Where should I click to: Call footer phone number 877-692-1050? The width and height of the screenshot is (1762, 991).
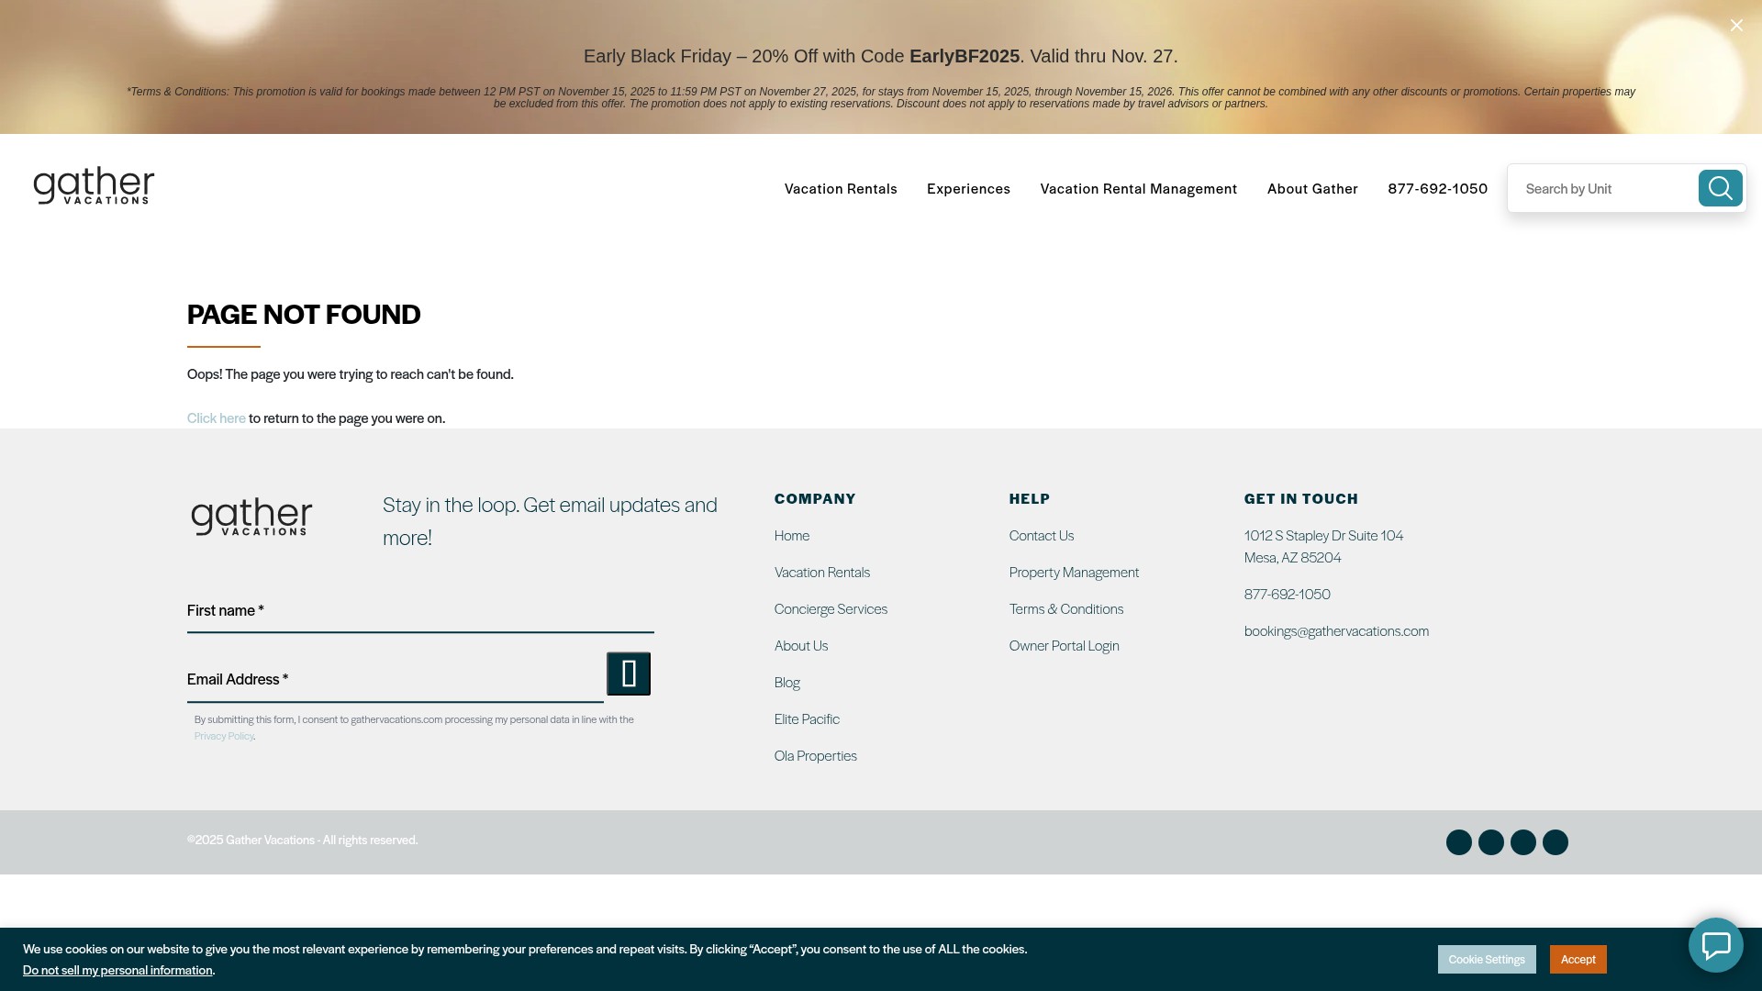point(1288,594)
